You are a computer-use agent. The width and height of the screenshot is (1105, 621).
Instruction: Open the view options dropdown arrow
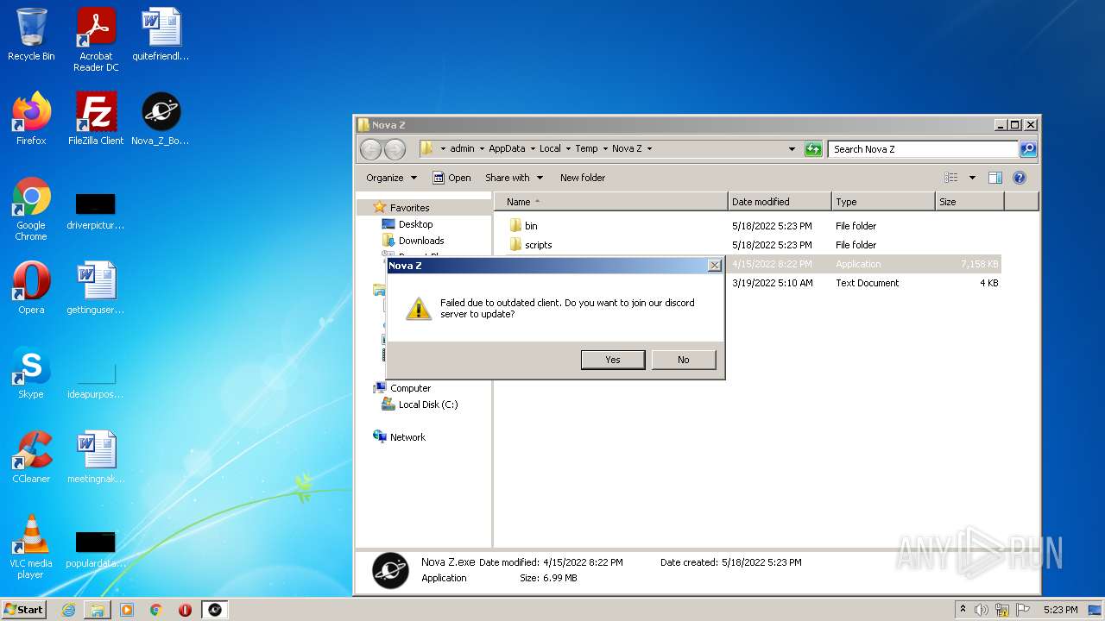coord(972,178)
